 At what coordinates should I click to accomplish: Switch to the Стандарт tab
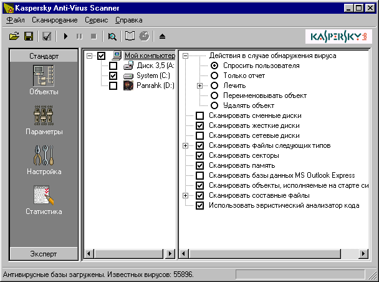44,56
